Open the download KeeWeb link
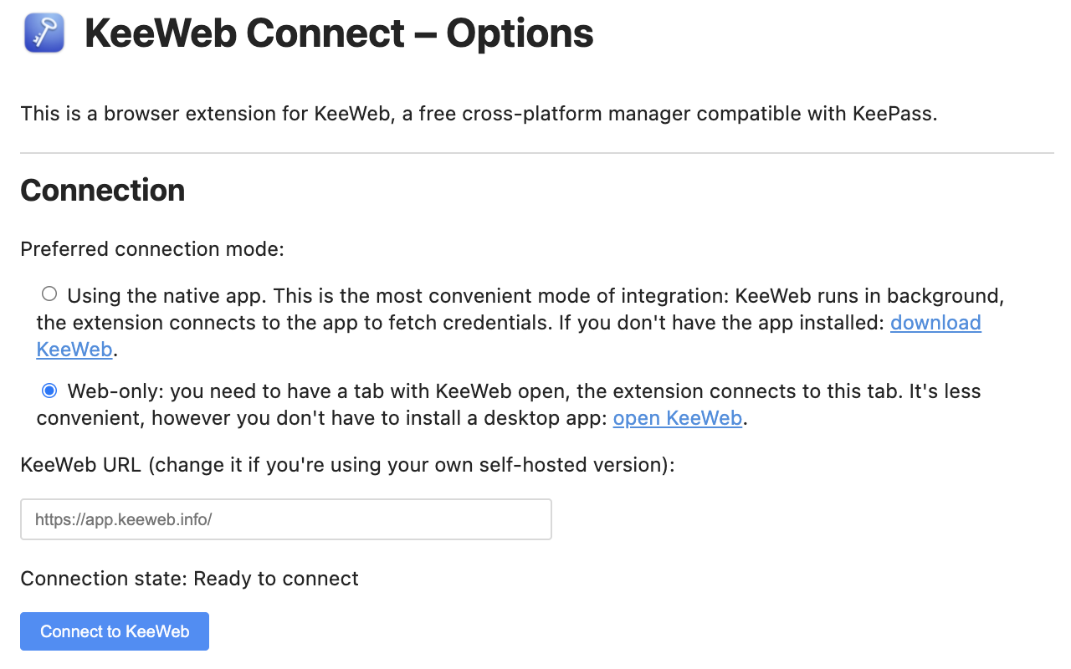1071x669 pixels. 935,322
